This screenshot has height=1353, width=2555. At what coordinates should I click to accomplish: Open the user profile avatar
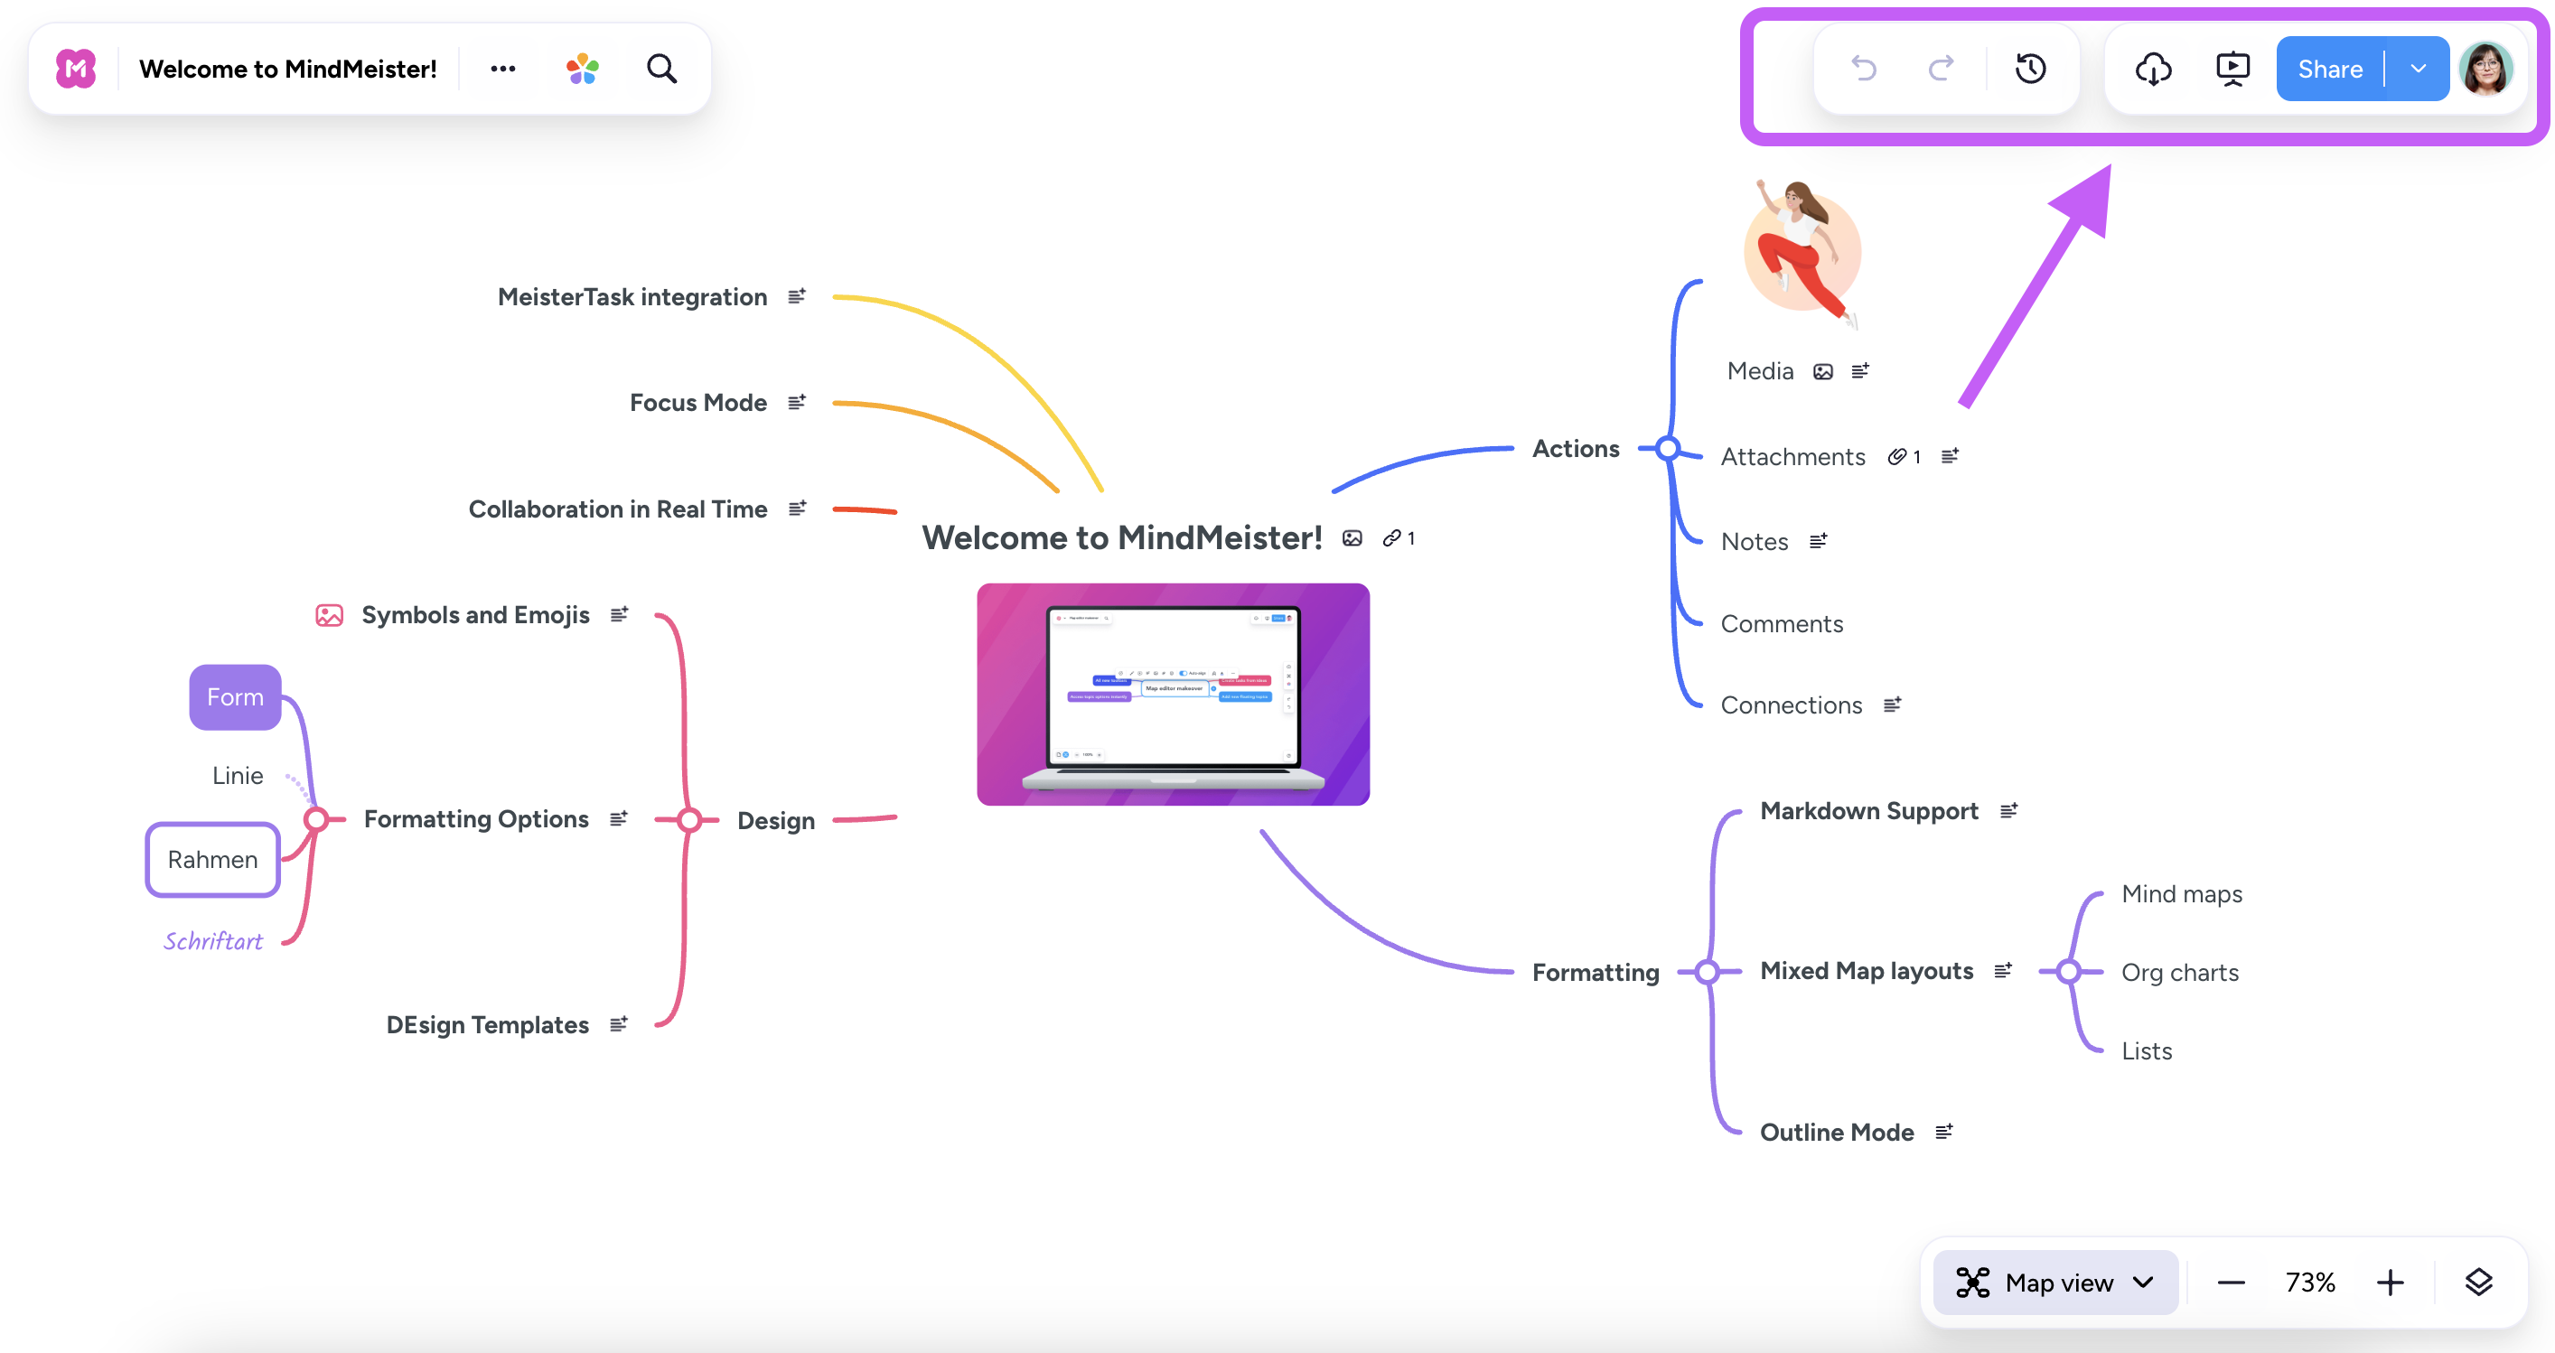(2486, 69)
